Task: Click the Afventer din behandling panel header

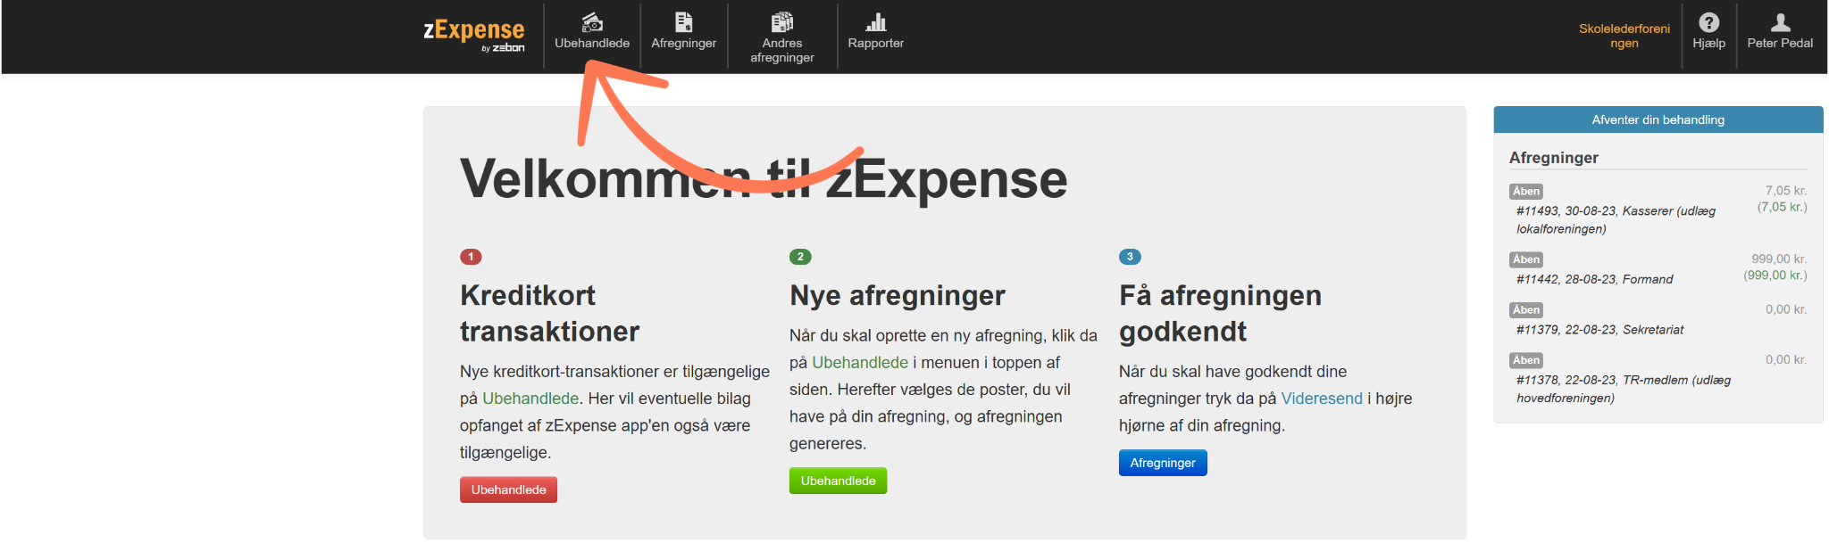Action: point(1658,119)
